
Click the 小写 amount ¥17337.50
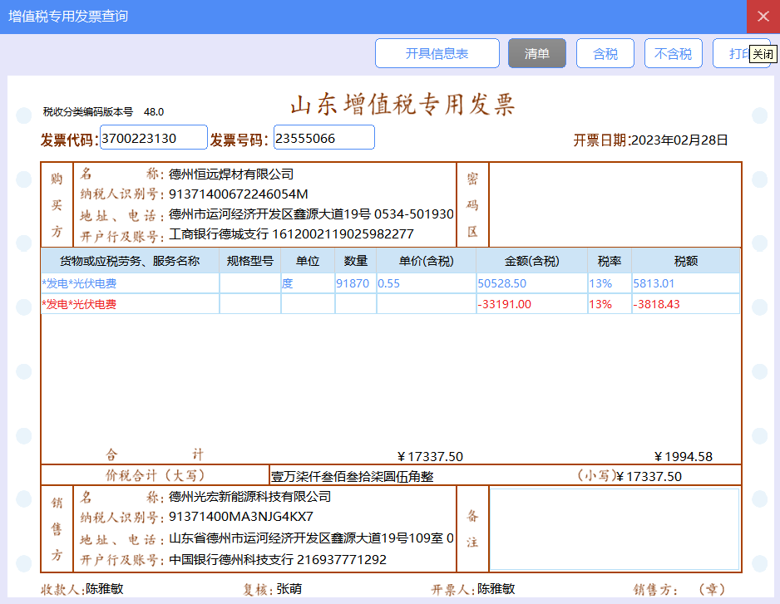pyautogui.click(x=649, y=476)
